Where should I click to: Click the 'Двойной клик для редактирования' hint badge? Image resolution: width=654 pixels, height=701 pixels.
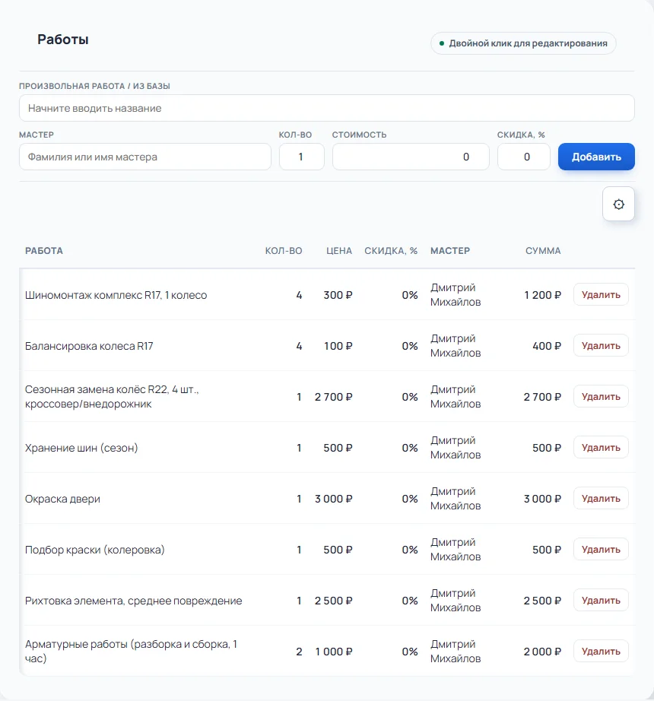tap(523, 43)
